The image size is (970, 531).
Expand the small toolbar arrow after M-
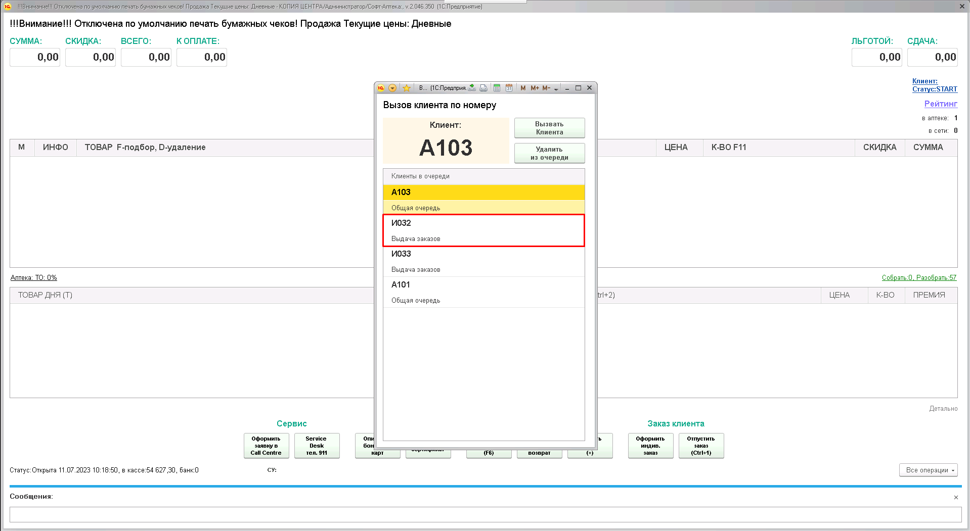(x=556, y=89)
